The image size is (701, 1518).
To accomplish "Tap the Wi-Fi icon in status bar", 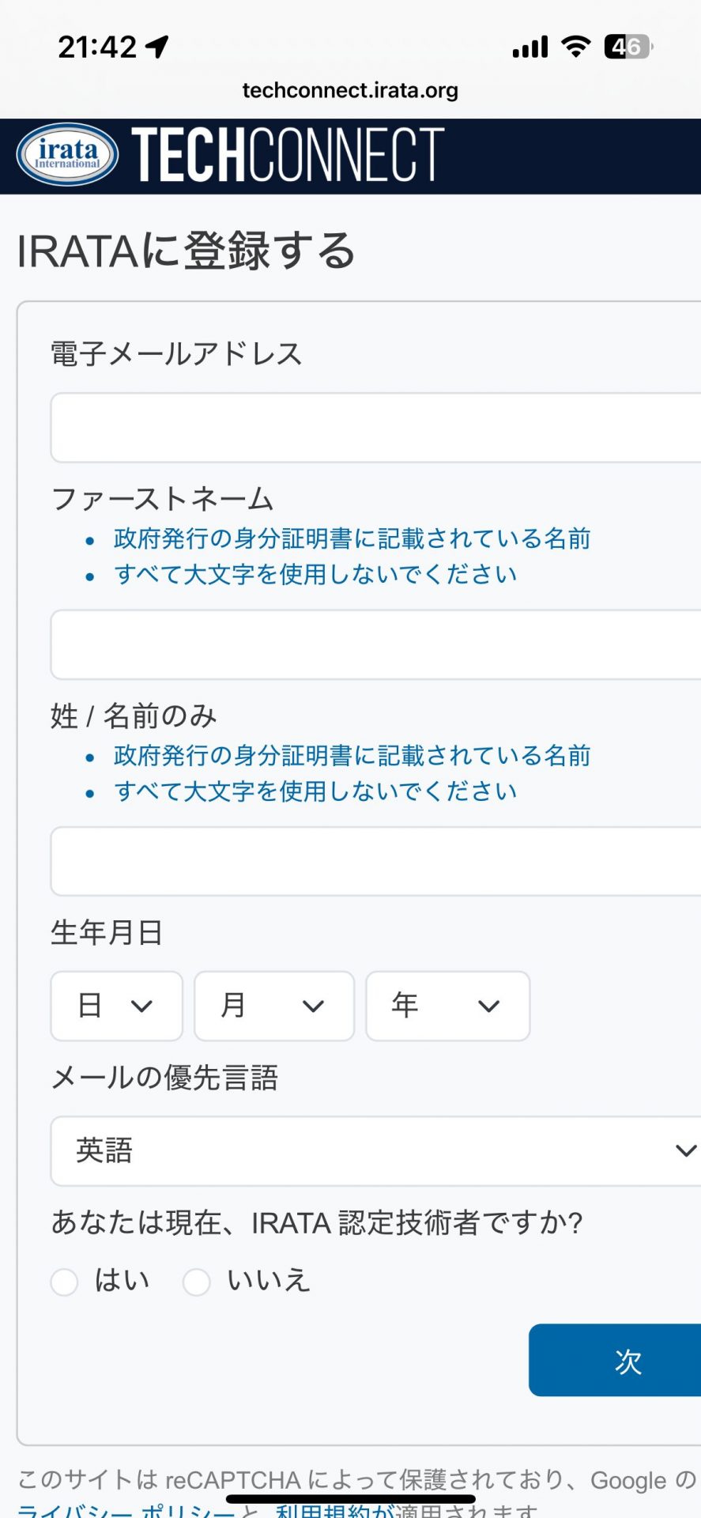I will pyautogui.click(x=576, y=47).
